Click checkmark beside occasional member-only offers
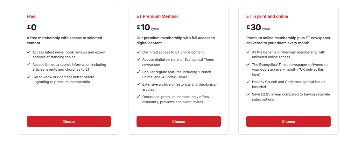The image size is (358, 141). (x=138, y=96)
